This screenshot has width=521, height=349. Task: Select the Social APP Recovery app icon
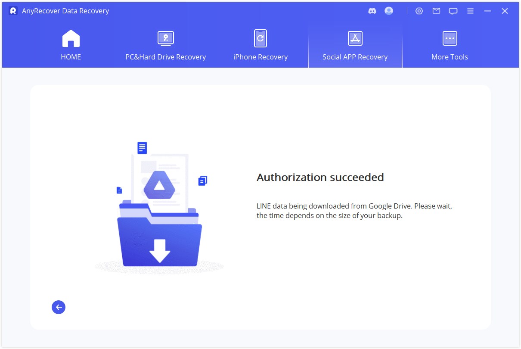355,38
